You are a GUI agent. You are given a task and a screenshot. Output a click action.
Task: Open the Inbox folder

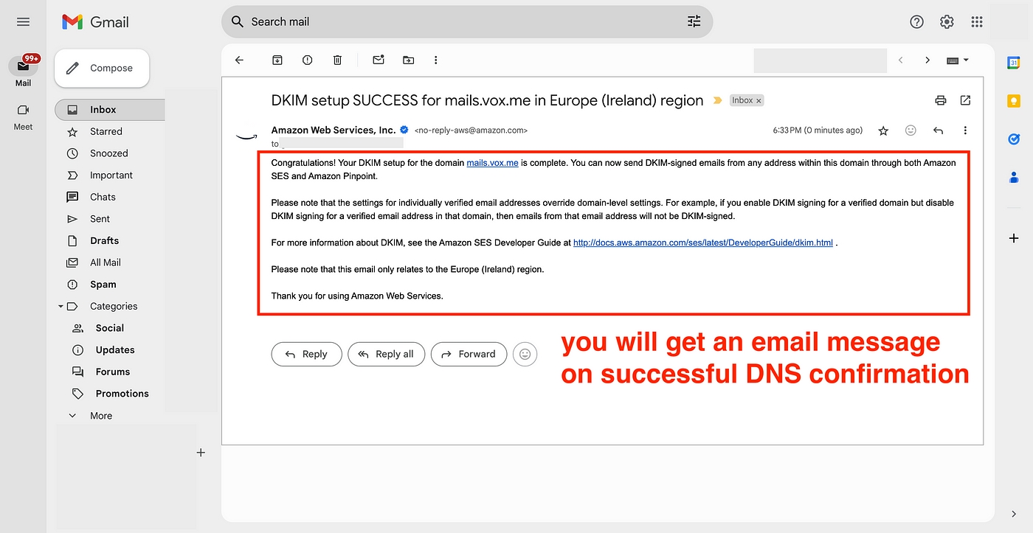click(x=110, y=109)
